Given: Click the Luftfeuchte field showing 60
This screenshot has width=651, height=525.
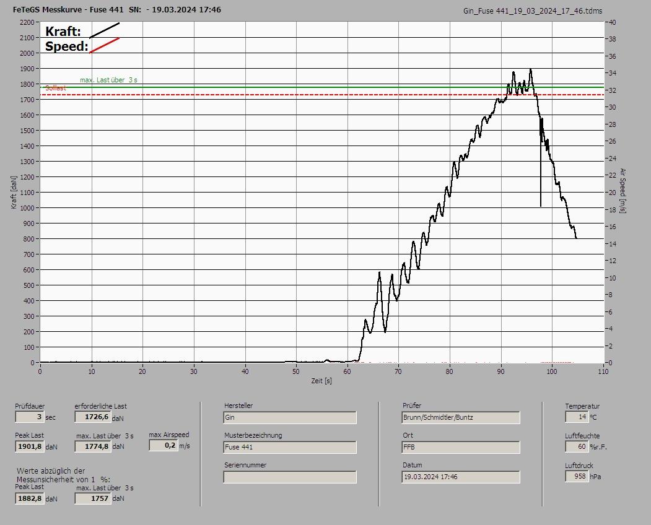Looking at the screenshot, I should pyautogui.click(x=577, y=446).
